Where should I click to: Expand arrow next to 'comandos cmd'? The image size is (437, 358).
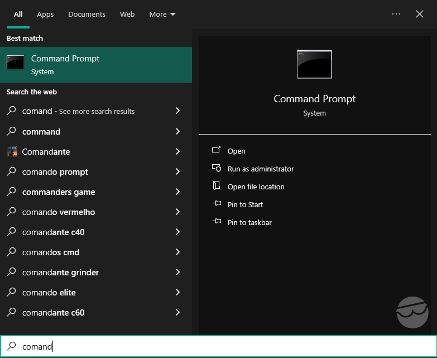pos(178,251)
